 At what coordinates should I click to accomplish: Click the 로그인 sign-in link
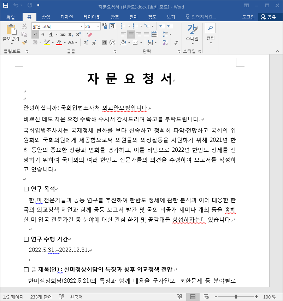pyautogui.click(x=248, y=17)
